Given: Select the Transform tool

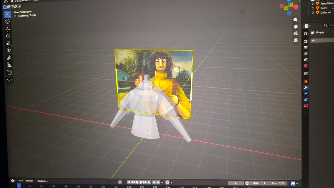Looking at the screenshot, I should [x=8, y=50].
